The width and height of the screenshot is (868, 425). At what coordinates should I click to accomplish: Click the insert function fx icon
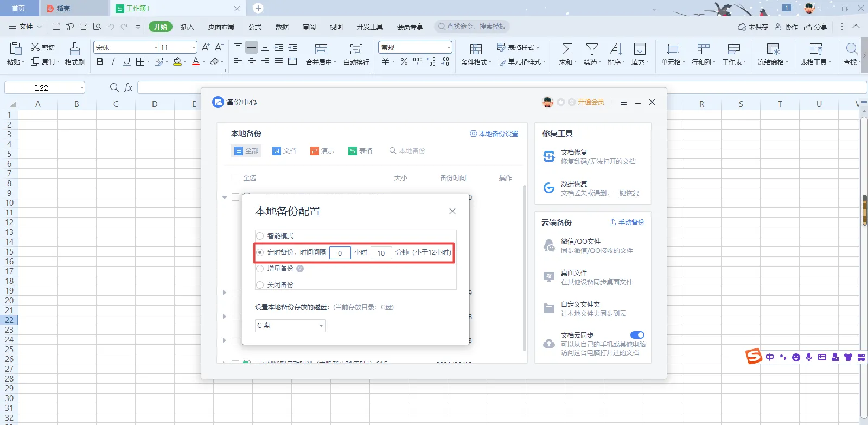click(x=129, y=87)
